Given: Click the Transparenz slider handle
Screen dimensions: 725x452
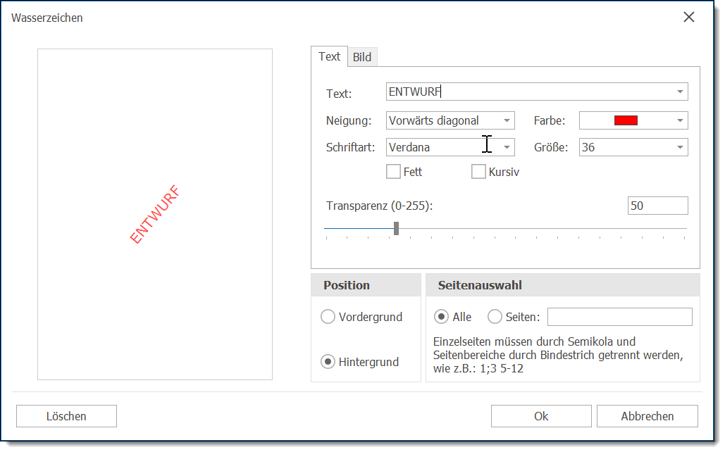Looking at the screenshot, I should point(397,228).
